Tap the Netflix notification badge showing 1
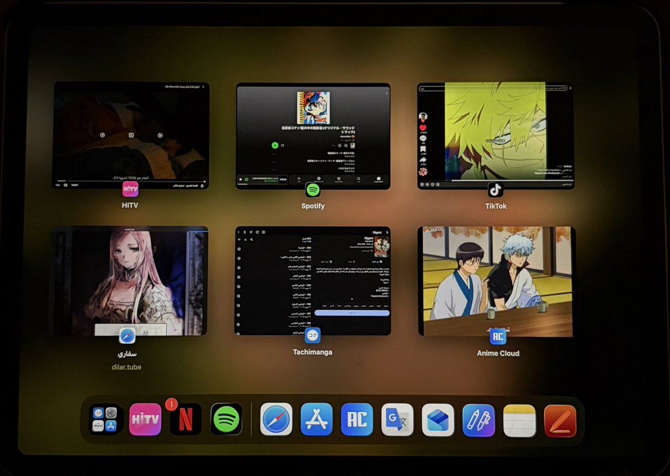Viewport: 670px width, 476px height. [x=172, y=403]
